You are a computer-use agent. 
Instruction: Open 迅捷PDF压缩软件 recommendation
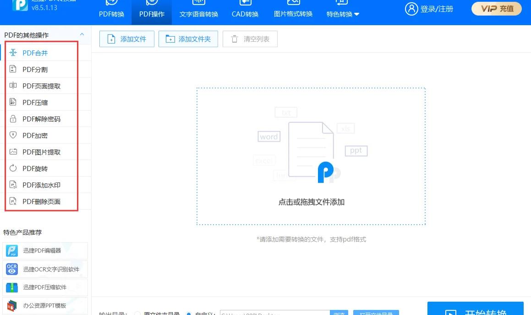45,287
